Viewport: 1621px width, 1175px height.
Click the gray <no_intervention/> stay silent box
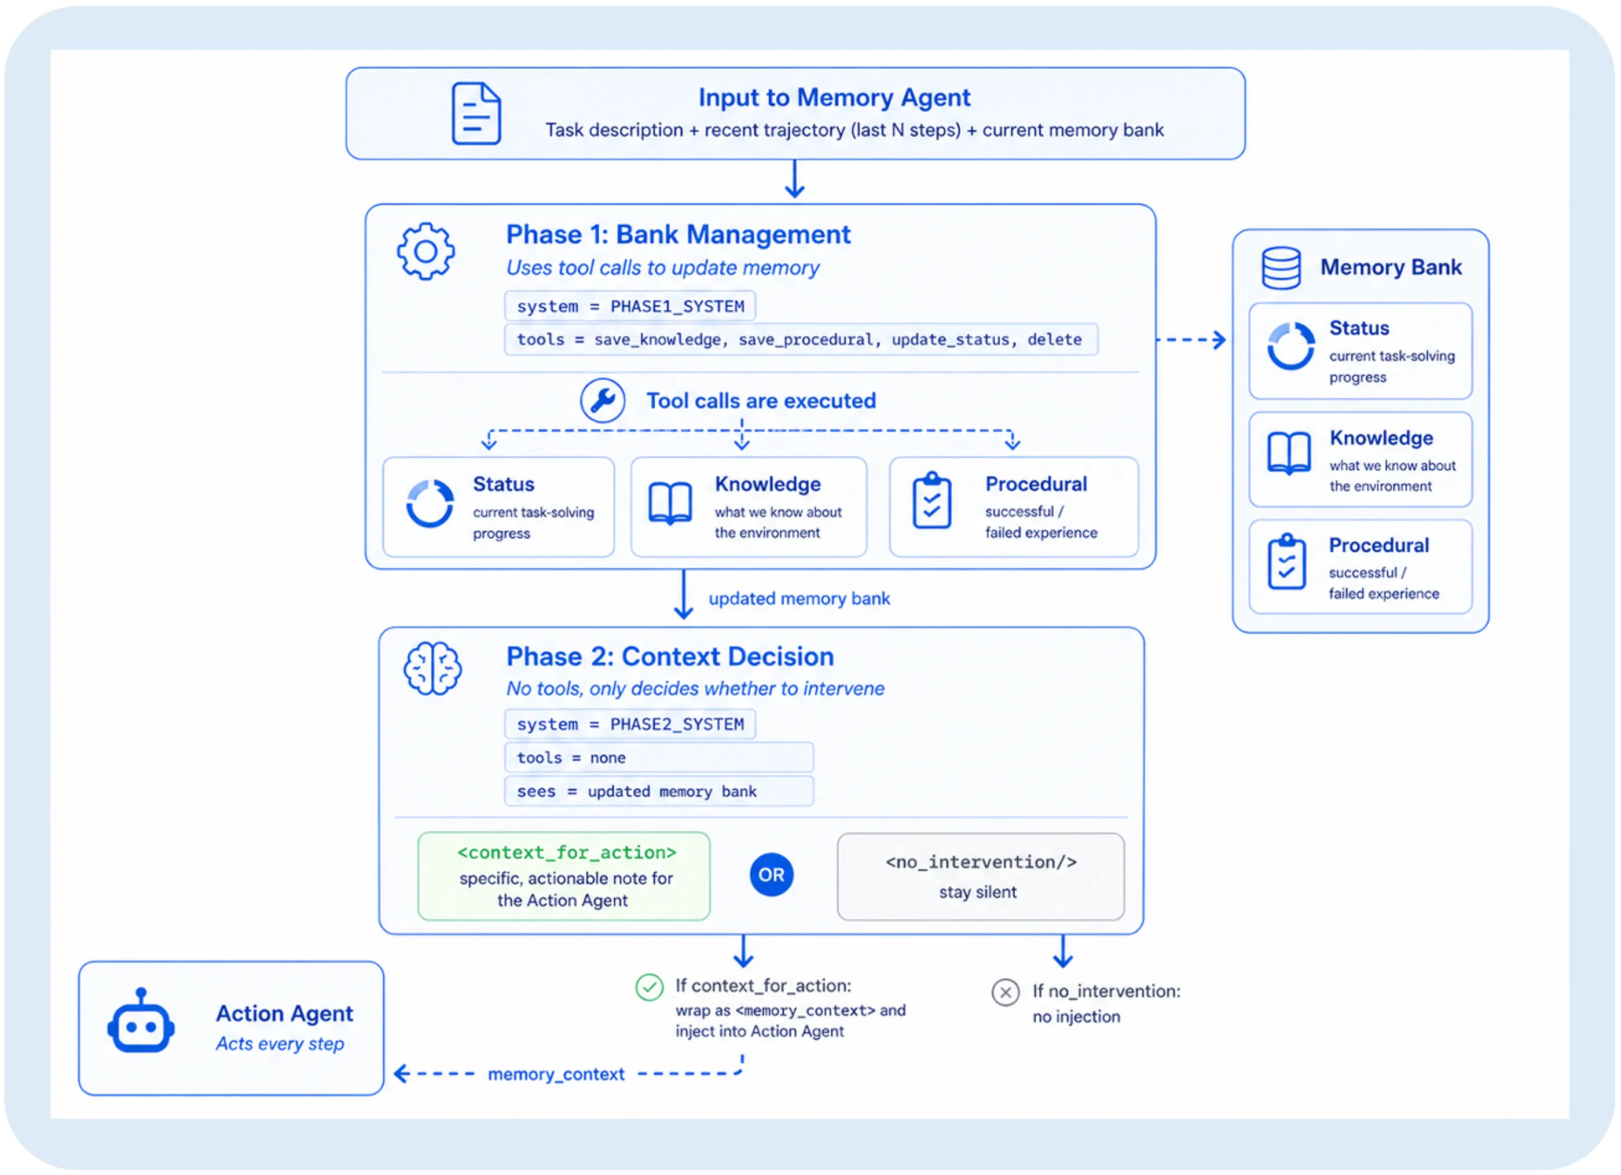pos(981,876)
